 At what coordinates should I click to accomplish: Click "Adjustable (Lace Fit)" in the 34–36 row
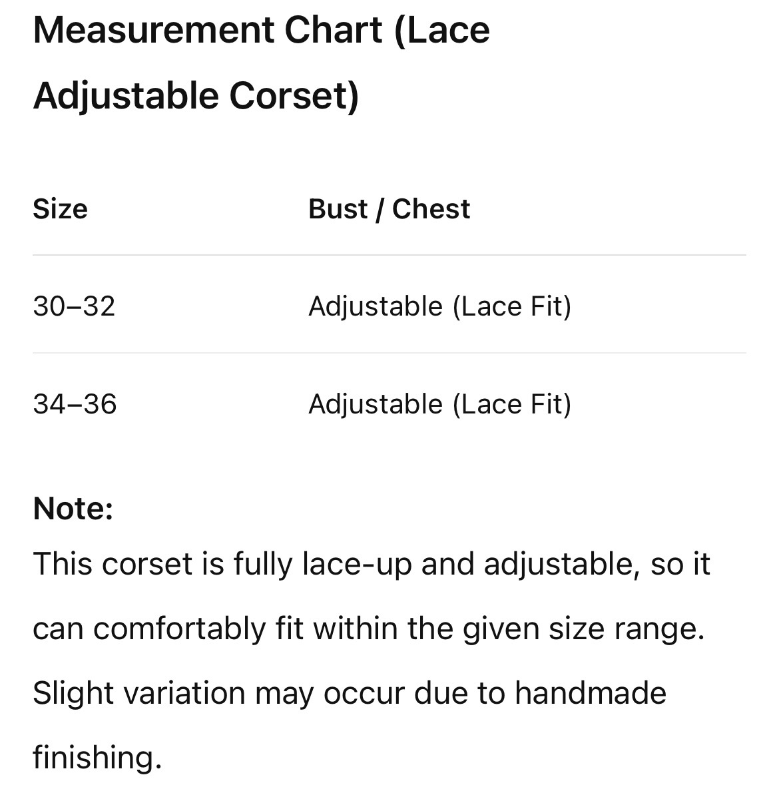pos(440,404)
